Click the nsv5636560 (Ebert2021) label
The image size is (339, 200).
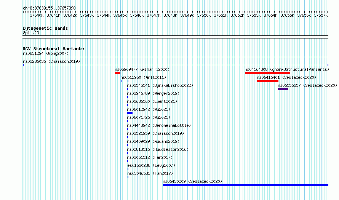(x=152, y=101)
